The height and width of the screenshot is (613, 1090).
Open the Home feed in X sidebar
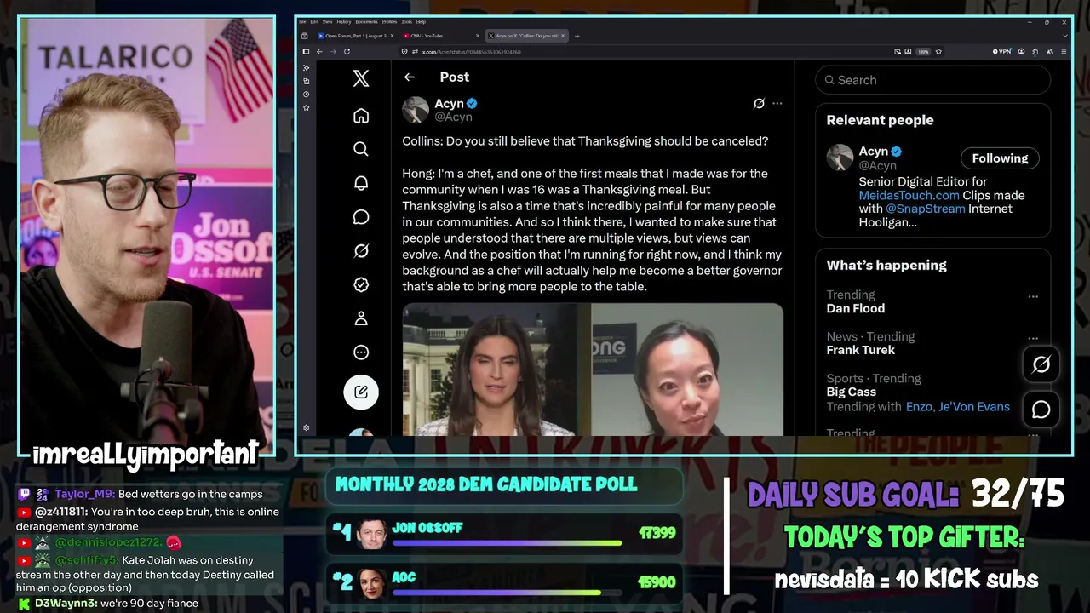click(361, 116)
